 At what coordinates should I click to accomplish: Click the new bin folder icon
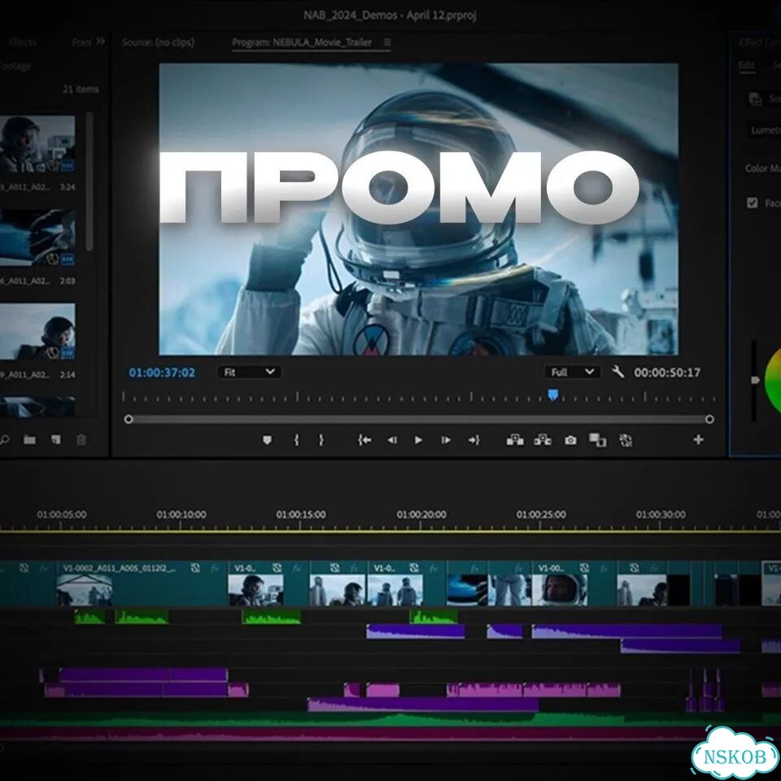point(30,440)
